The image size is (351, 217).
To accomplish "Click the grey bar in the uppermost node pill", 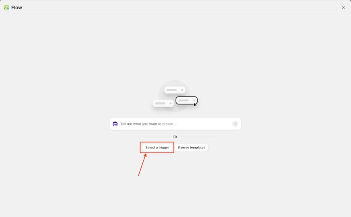I will pyautogui.click(x=172, y=90).
